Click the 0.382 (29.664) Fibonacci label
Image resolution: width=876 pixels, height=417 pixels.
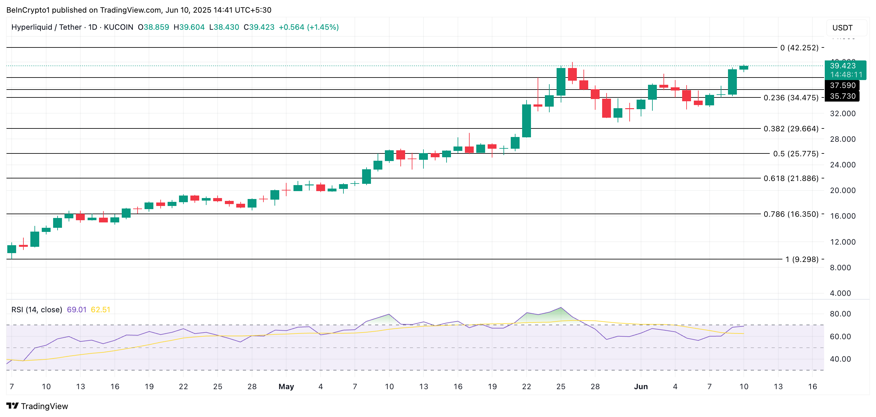click(x=791, y=128)
